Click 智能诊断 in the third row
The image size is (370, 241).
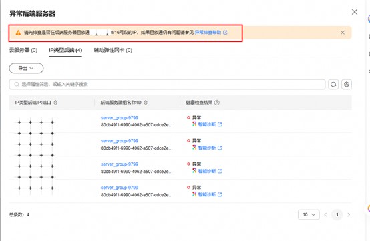click(x=207, y=171)
